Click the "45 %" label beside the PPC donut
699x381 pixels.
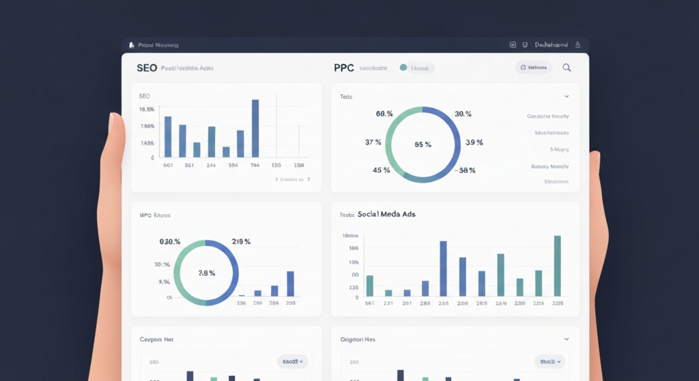(x=381, y=170)
